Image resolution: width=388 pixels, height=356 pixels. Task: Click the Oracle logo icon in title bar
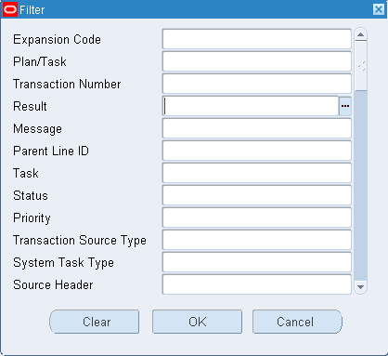10,9
